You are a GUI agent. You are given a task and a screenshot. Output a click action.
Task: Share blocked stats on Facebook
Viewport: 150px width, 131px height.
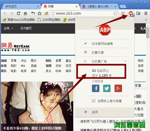96,88
